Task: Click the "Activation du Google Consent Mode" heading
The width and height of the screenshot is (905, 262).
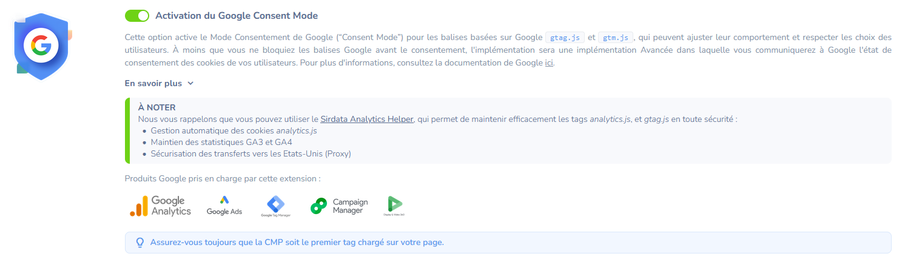Action: (237, 16)
